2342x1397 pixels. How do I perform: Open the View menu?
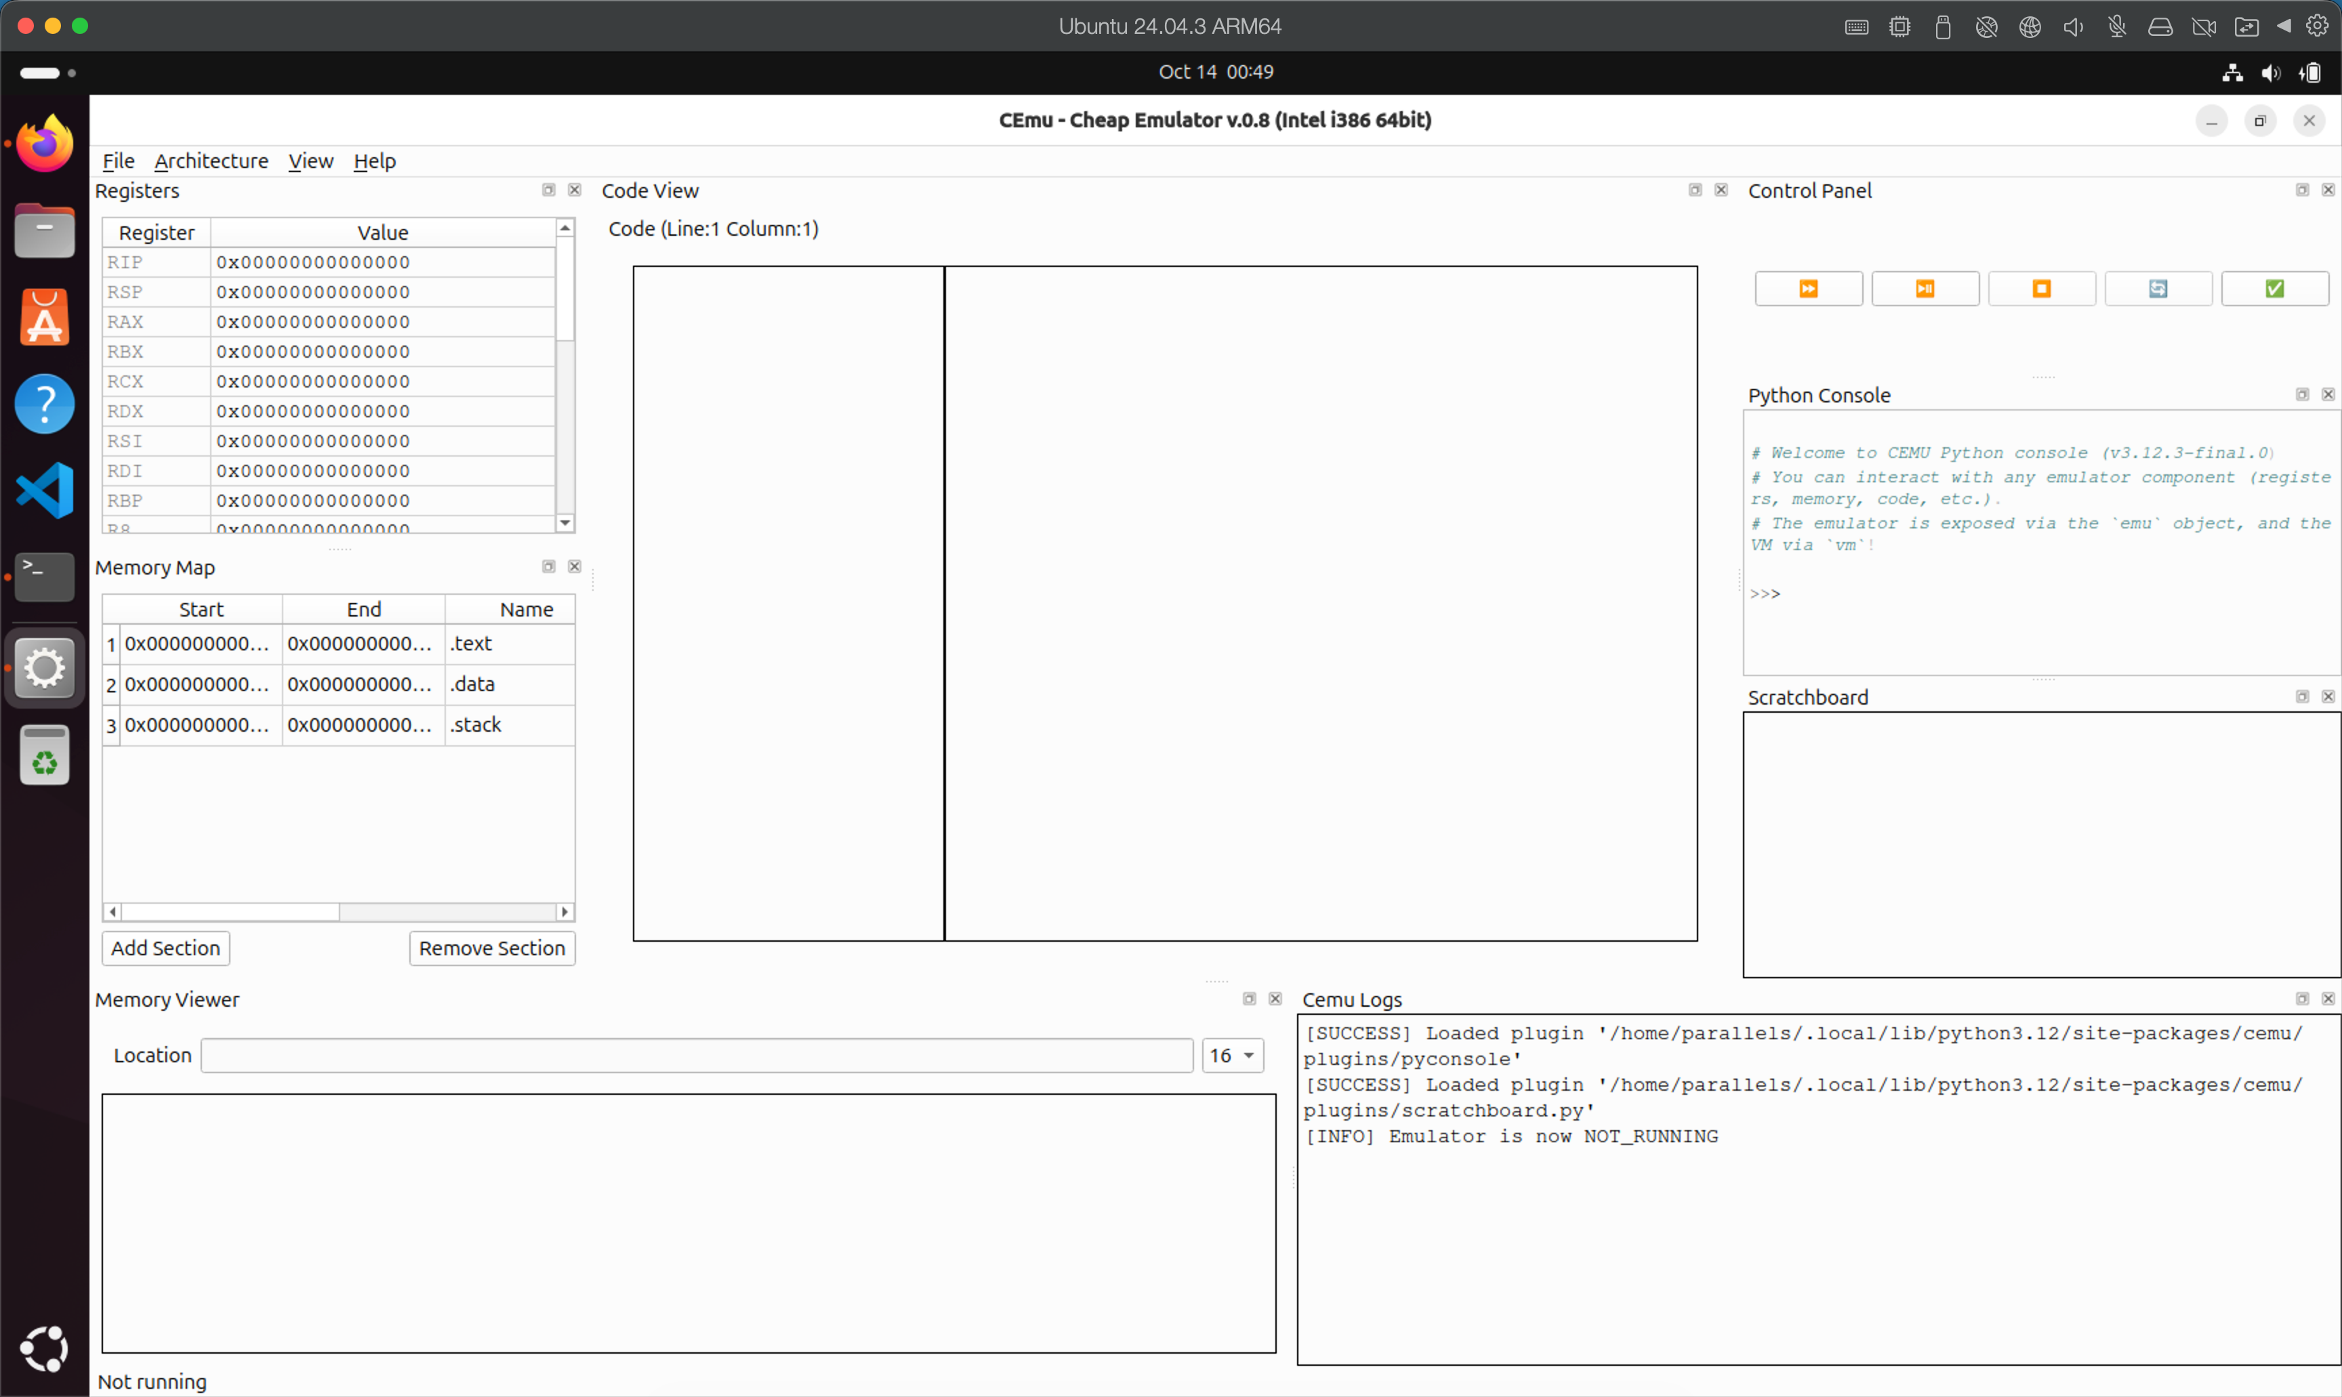310,161
